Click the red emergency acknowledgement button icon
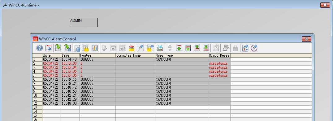Image resolution: width=333 pixels, height=121 pixels. (132, 48)
